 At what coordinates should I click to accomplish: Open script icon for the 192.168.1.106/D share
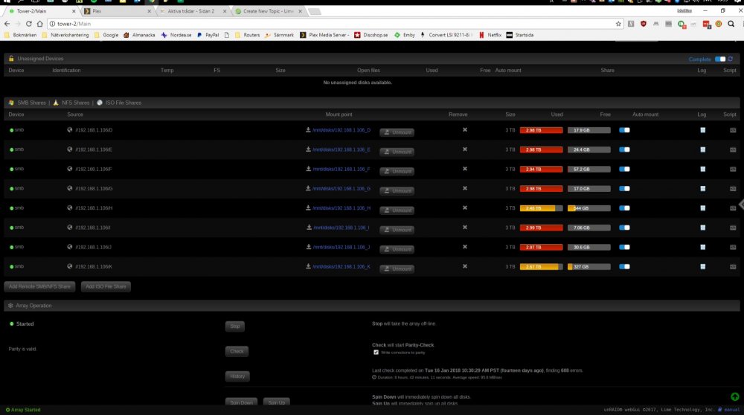click(733, 130)
